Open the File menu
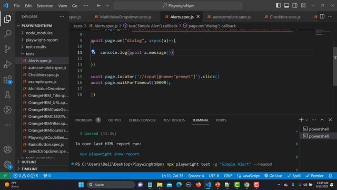 click(16, 6)
